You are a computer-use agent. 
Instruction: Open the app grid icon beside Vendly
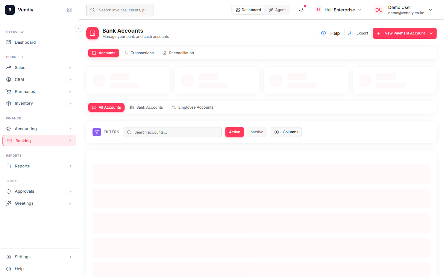pos(69,10)
